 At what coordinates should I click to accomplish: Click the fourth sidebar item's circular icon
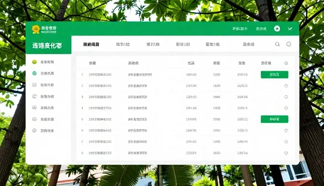pos(34,97)
